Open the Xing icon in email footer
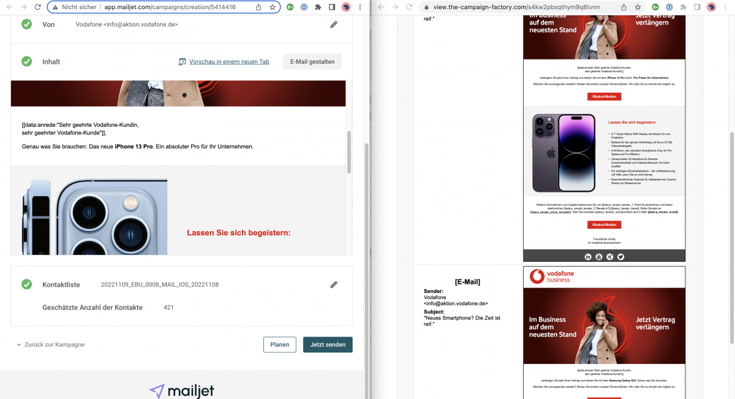Viewport: 735px width, 399px height. [609, 257]
